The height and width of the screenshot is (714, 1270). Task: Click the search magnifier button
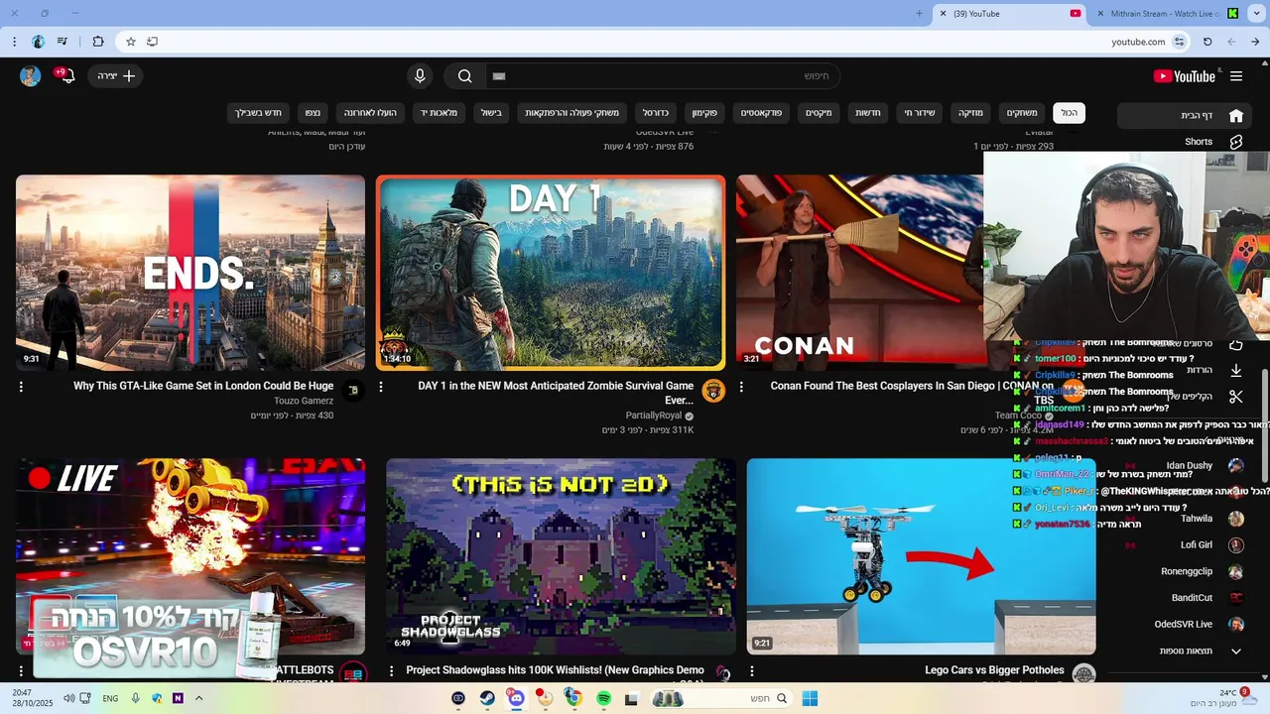[x=465, y=76]
